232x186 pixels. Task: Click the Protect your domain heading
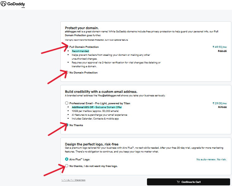82,28
